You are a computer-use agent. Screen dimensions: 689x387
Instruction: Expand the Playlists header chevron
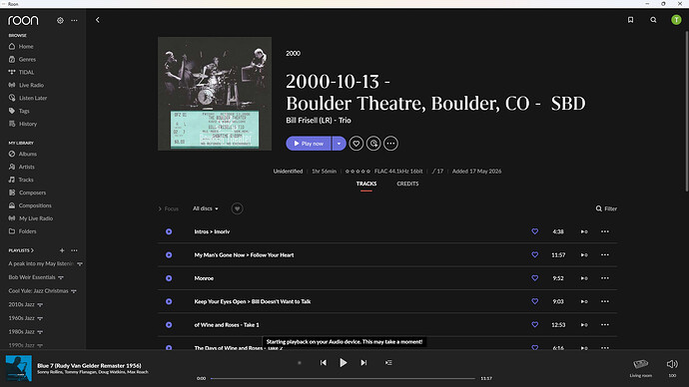click(32, 250)
